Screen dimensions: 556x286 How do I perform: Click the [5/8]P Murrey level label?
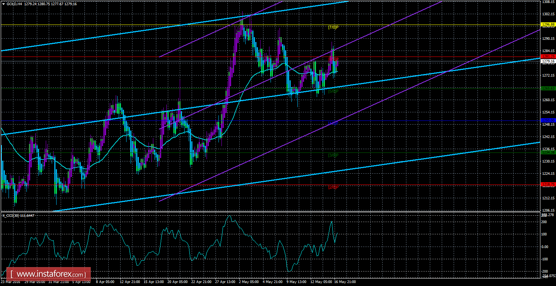[x=333, y=91]
